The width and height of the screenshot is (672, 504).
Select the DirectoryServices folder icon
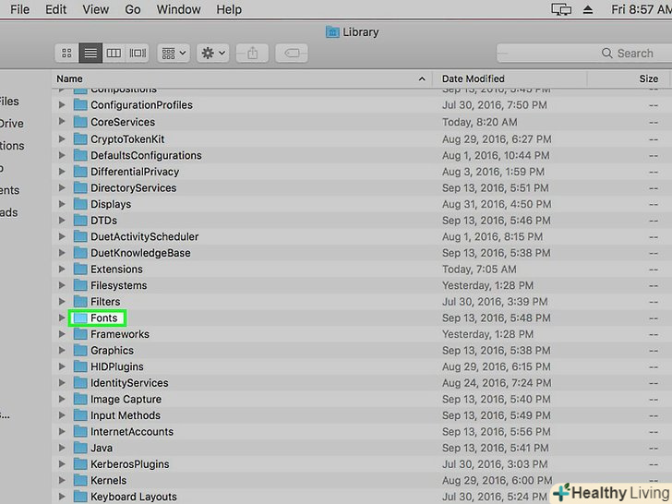(80, 187)
